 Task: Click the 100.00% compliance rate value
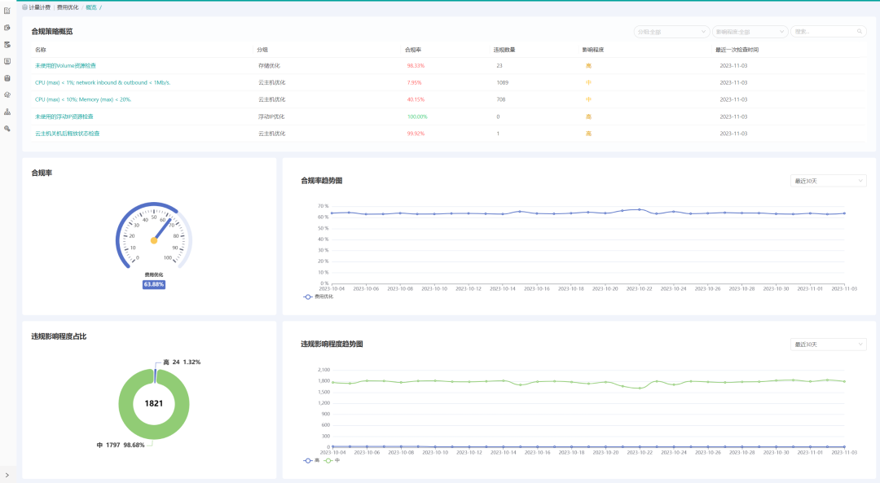click(x=417, y=116)
